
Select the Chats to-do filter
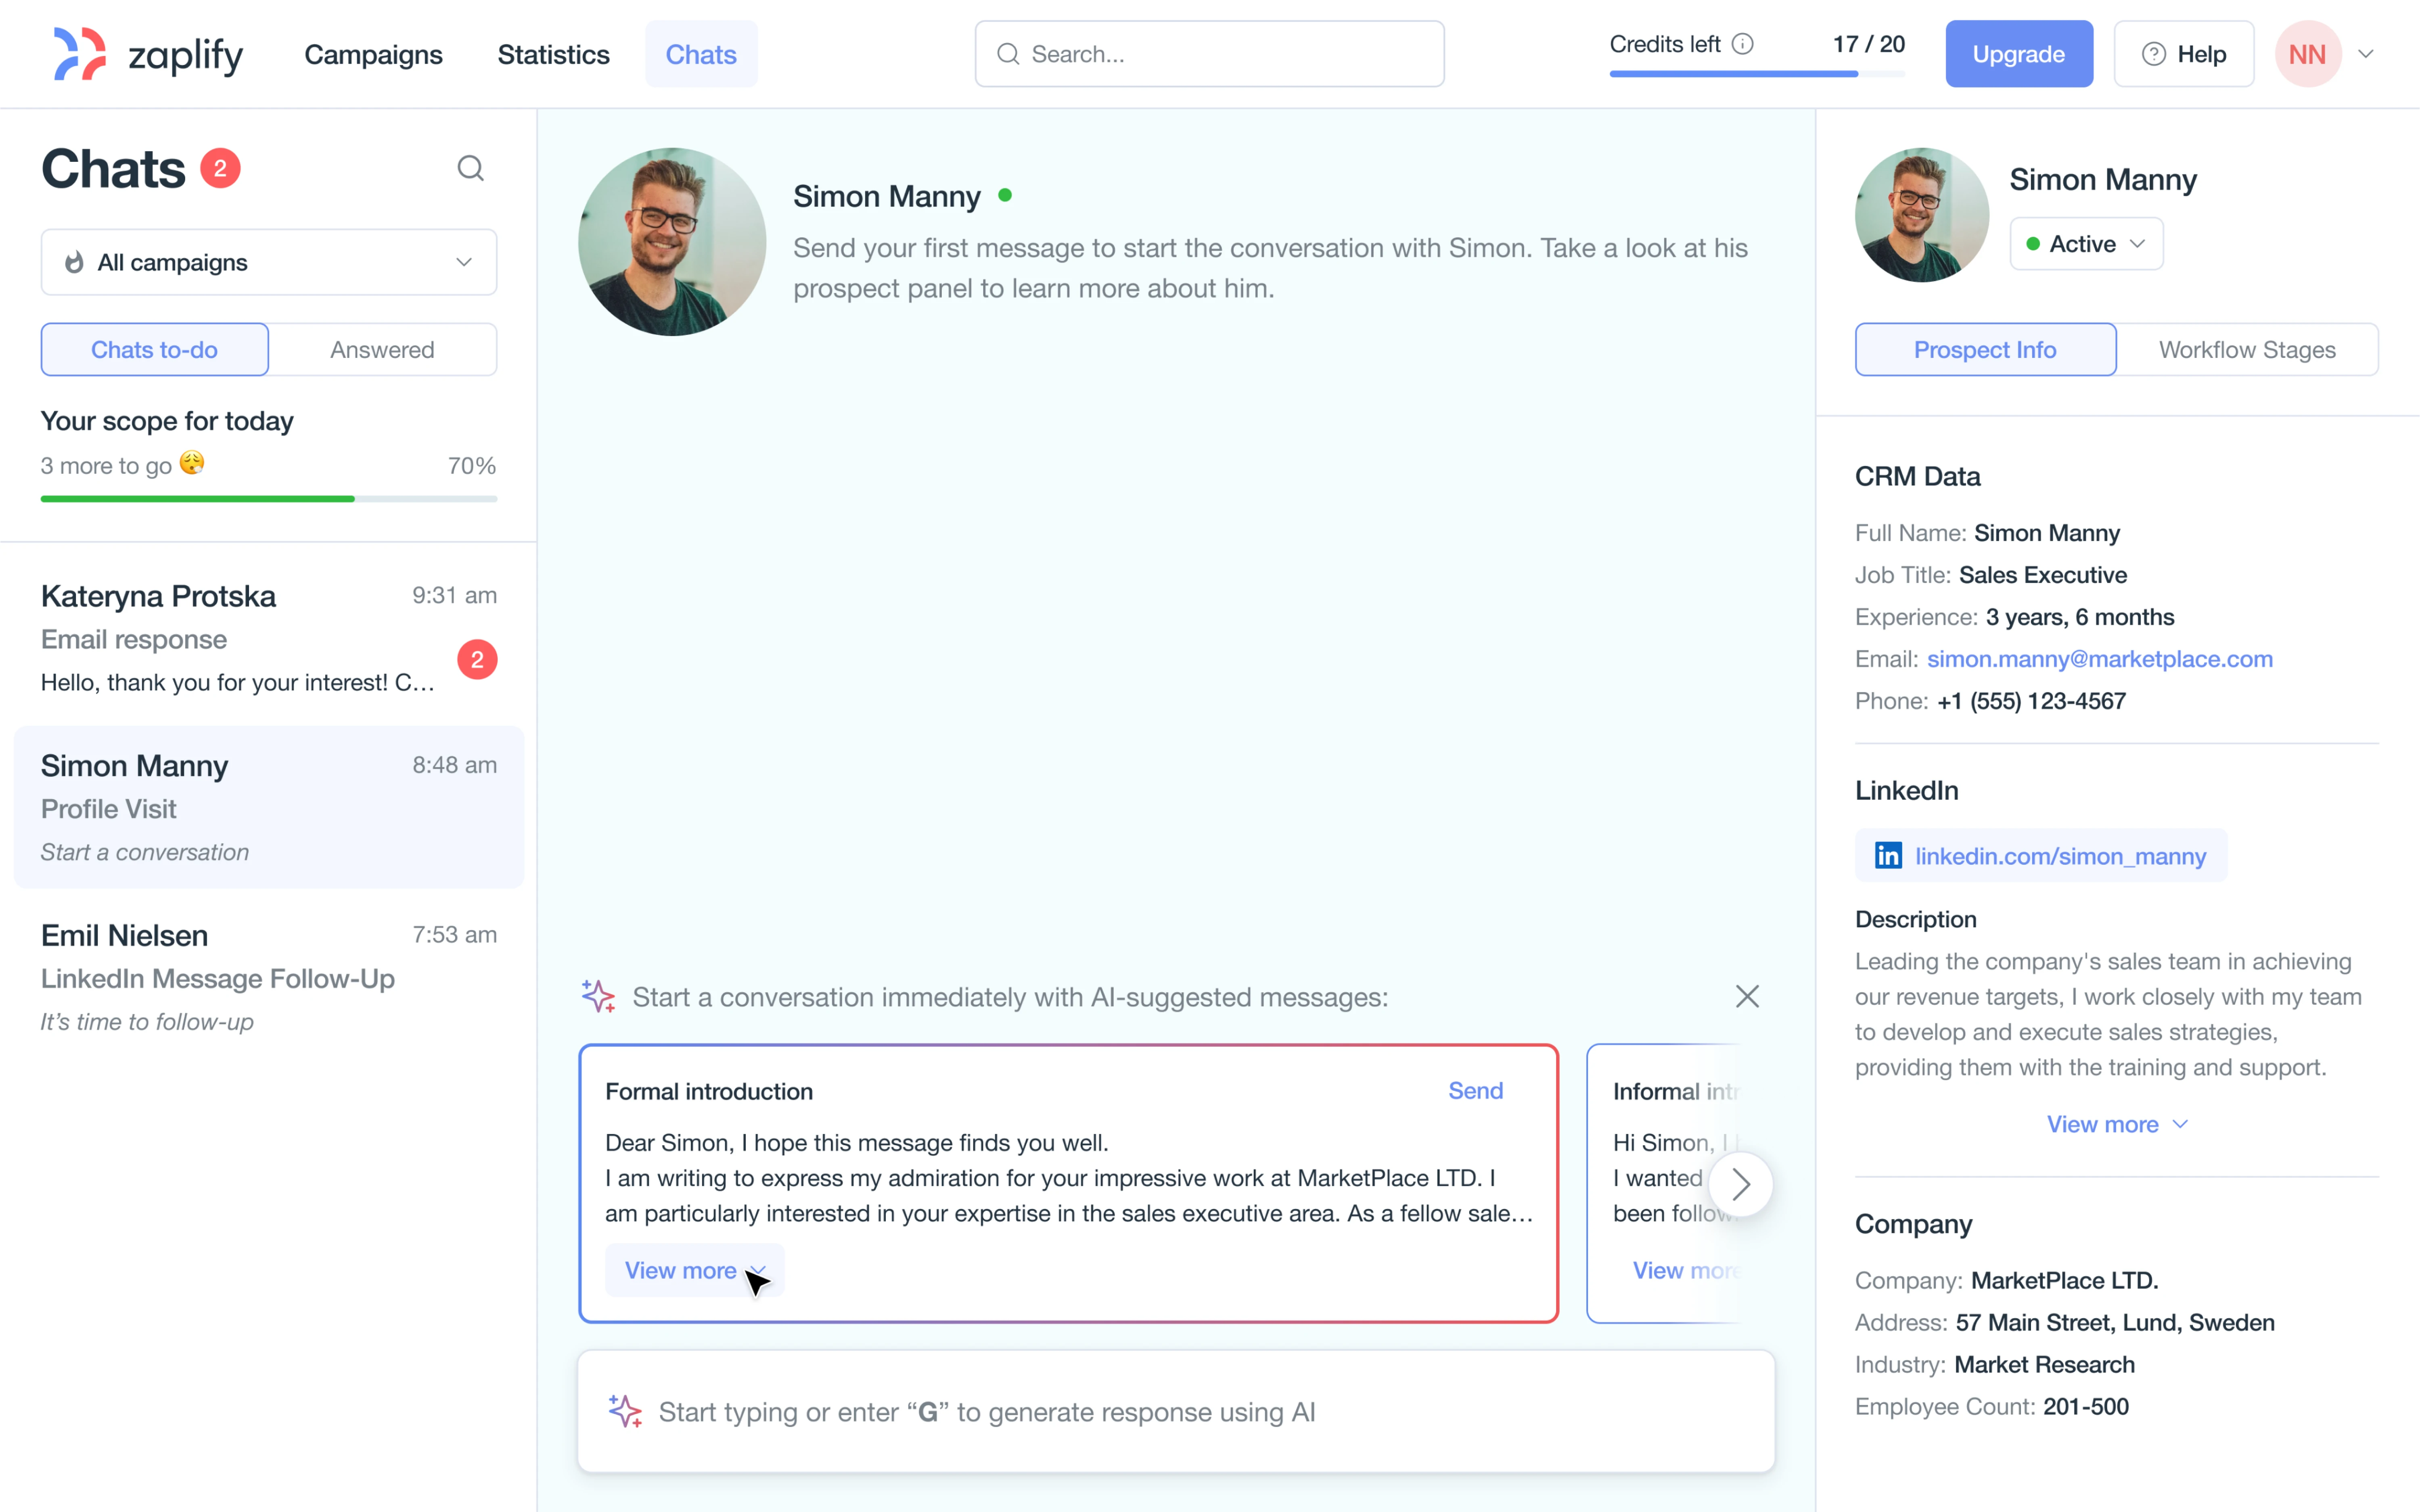click(154, 349)
